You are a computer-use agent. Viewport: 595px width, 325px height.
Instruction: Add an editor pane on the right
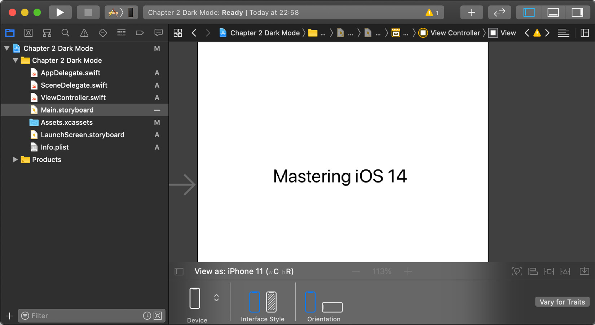(585, 33)
